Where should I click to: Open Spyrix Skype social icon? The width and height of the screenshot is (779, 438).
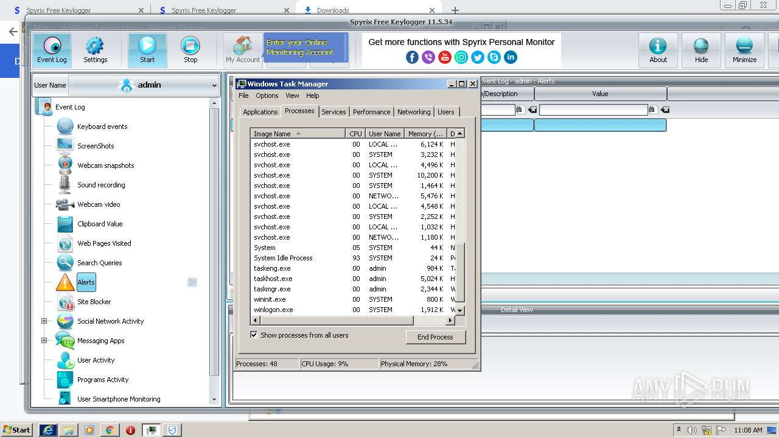coord(494,57)
